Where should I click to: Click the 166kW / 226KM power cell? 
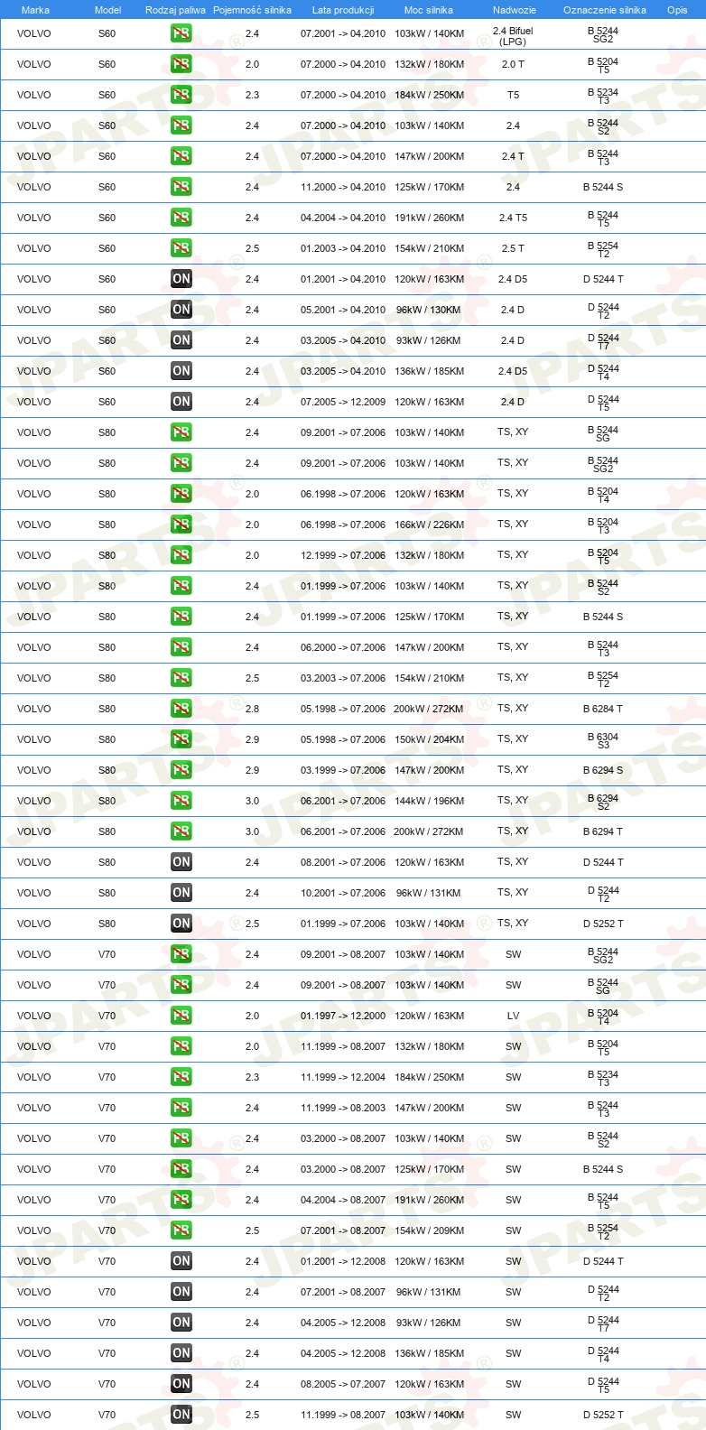[430, 525]
